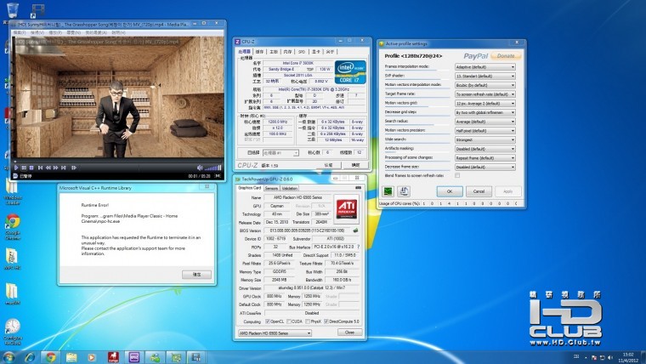Toggle the DirectCompute 5.0 checkbox
The image size is (646, 364).
[x=326, y=321]
